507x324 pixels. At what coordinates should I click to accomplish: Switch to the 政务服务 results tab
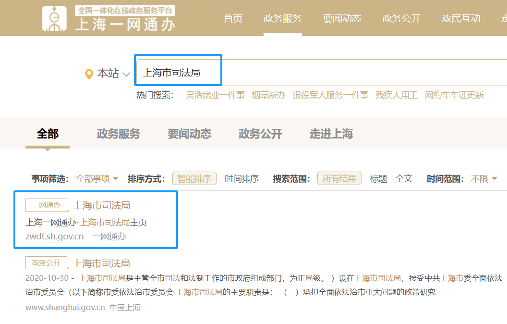click(118, 134)
